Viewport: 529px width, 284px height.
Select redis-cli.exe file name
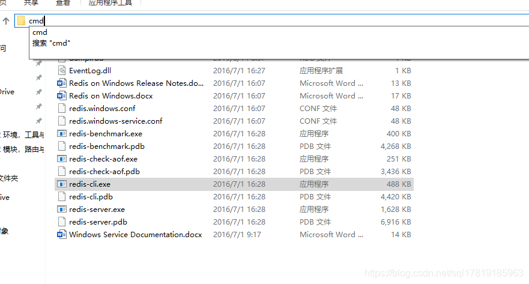(89, 184)
